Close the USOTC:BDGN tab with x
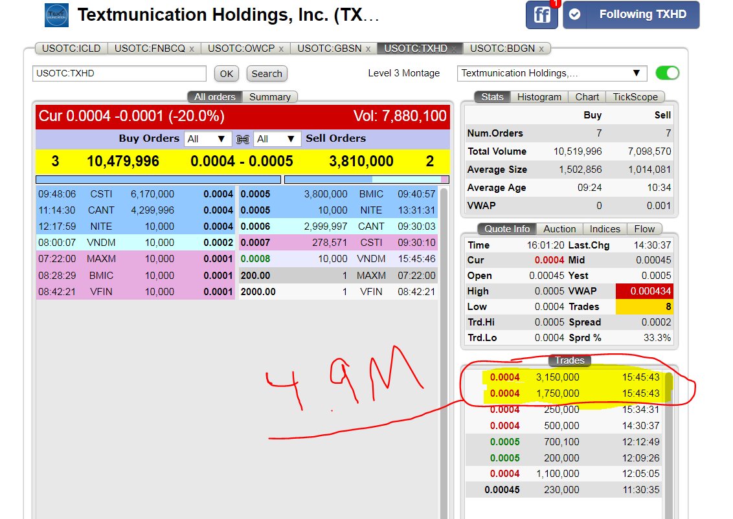 point(541,49)
